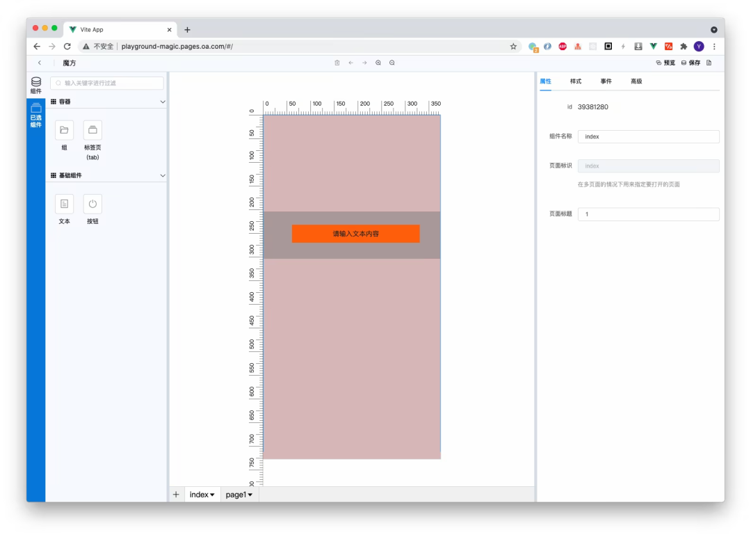Switch to the 事件 tab

[606, 81]
